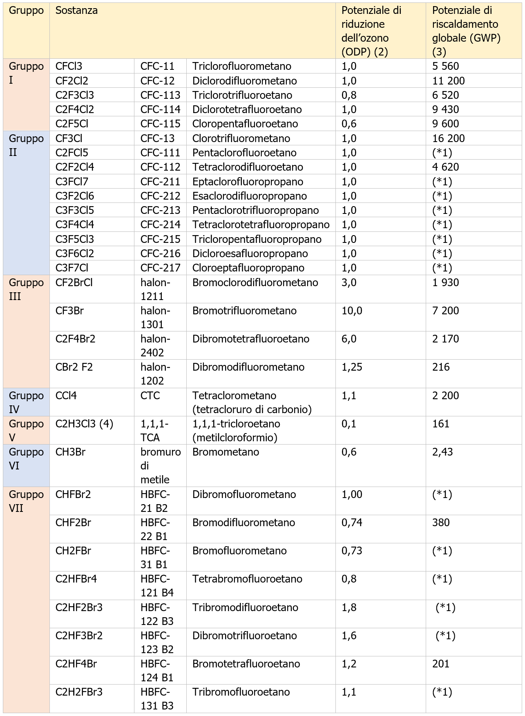
Task: Select the 1,1,1-TCA code cell
Action: click(x=154, y=431)
